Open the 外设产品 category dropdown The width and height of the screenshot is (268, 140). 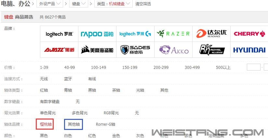(x=50, y=4)
